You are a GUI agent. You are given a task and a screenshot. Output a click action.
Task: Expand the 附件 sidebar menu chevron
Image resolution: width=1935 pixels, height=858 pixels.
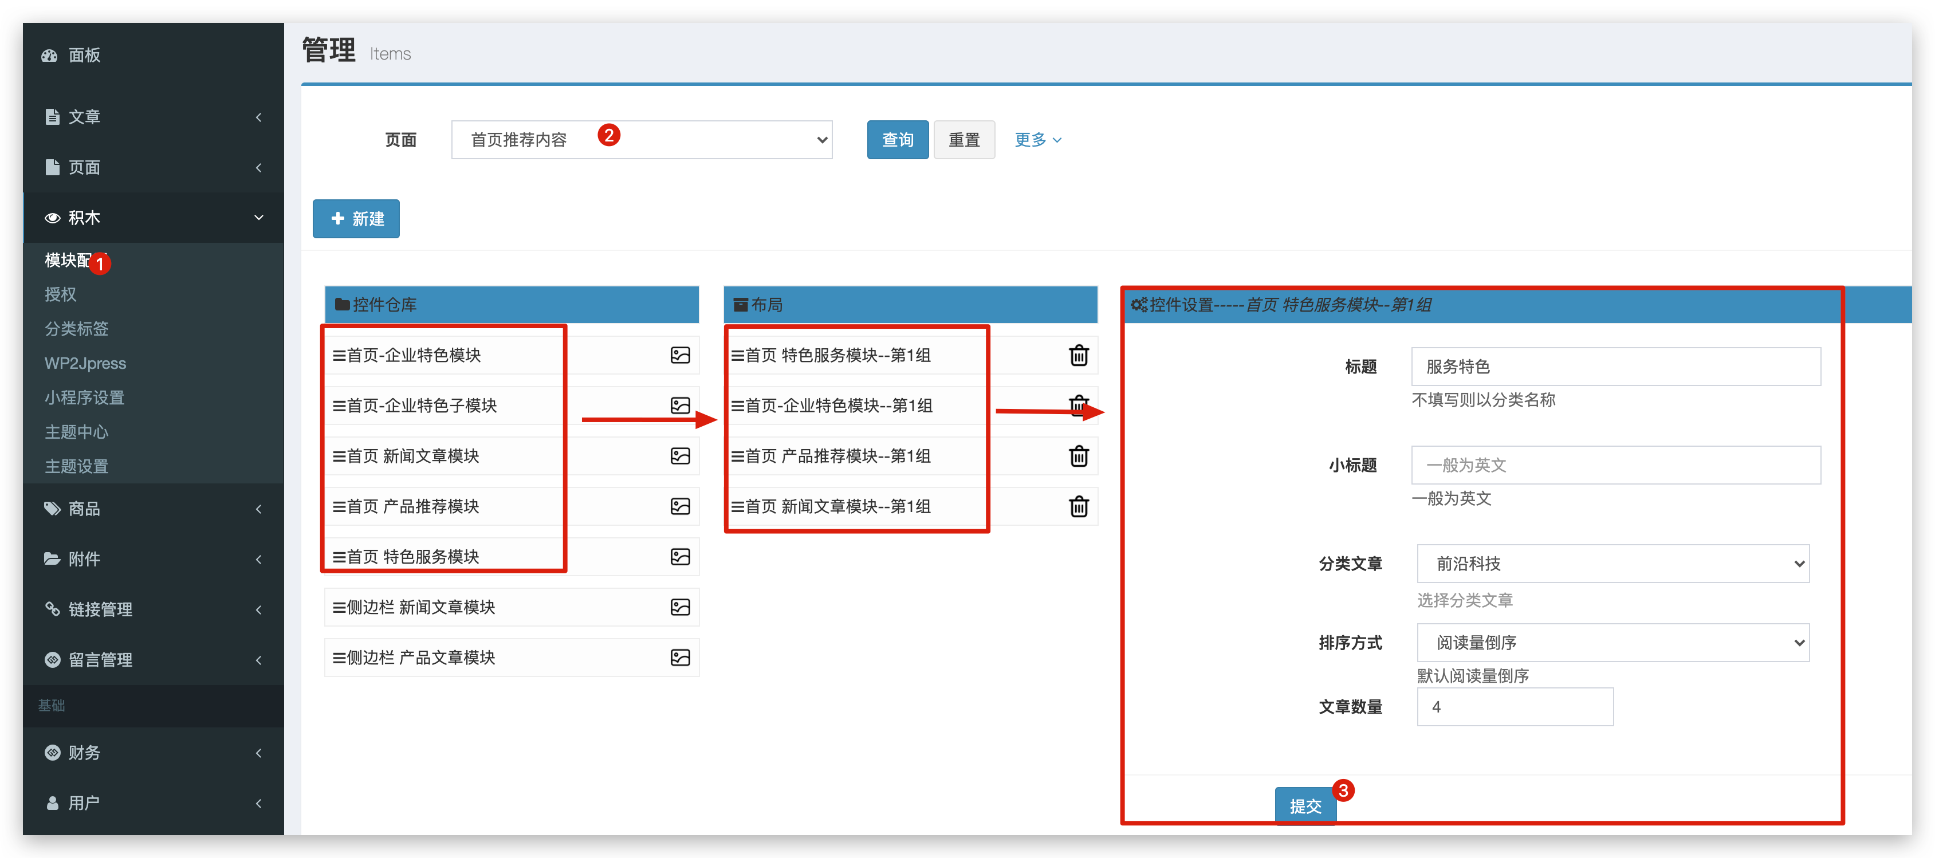(x=258, y=559)
